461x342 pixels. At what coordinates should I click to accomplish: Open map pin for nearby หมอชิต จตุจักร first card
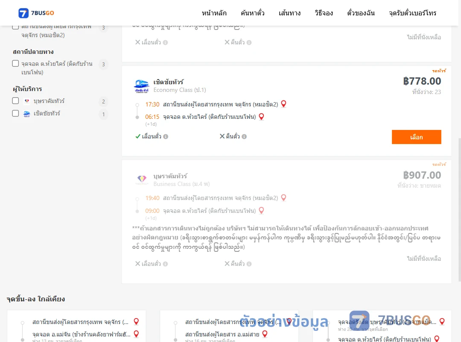pyautogui.click(x=136, y=321)
